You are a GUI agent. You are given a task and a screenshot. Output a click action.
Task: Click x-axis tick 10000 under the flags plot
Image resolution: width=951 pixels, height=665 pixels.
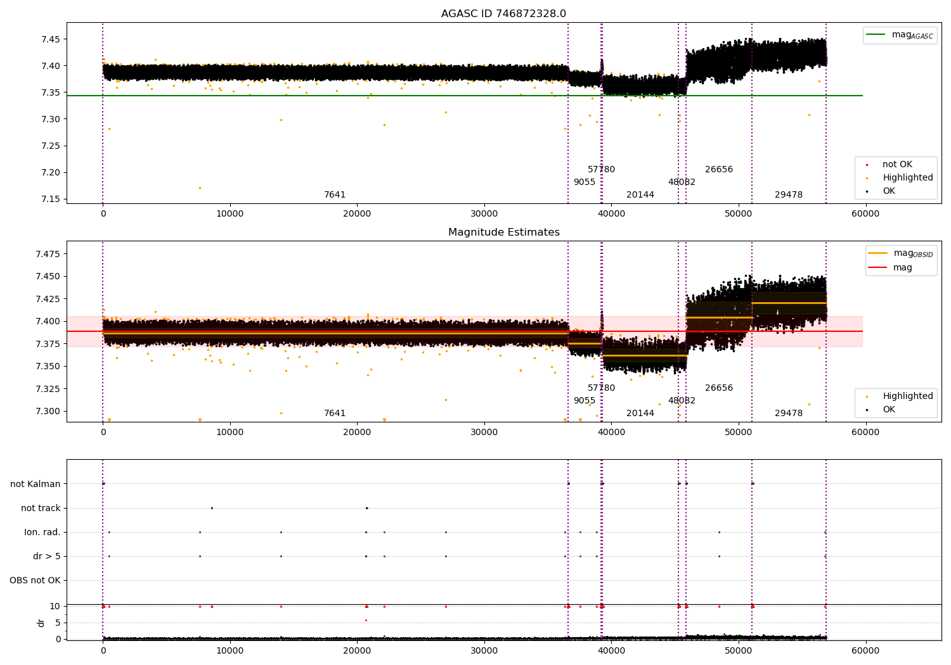coord(230,651)
